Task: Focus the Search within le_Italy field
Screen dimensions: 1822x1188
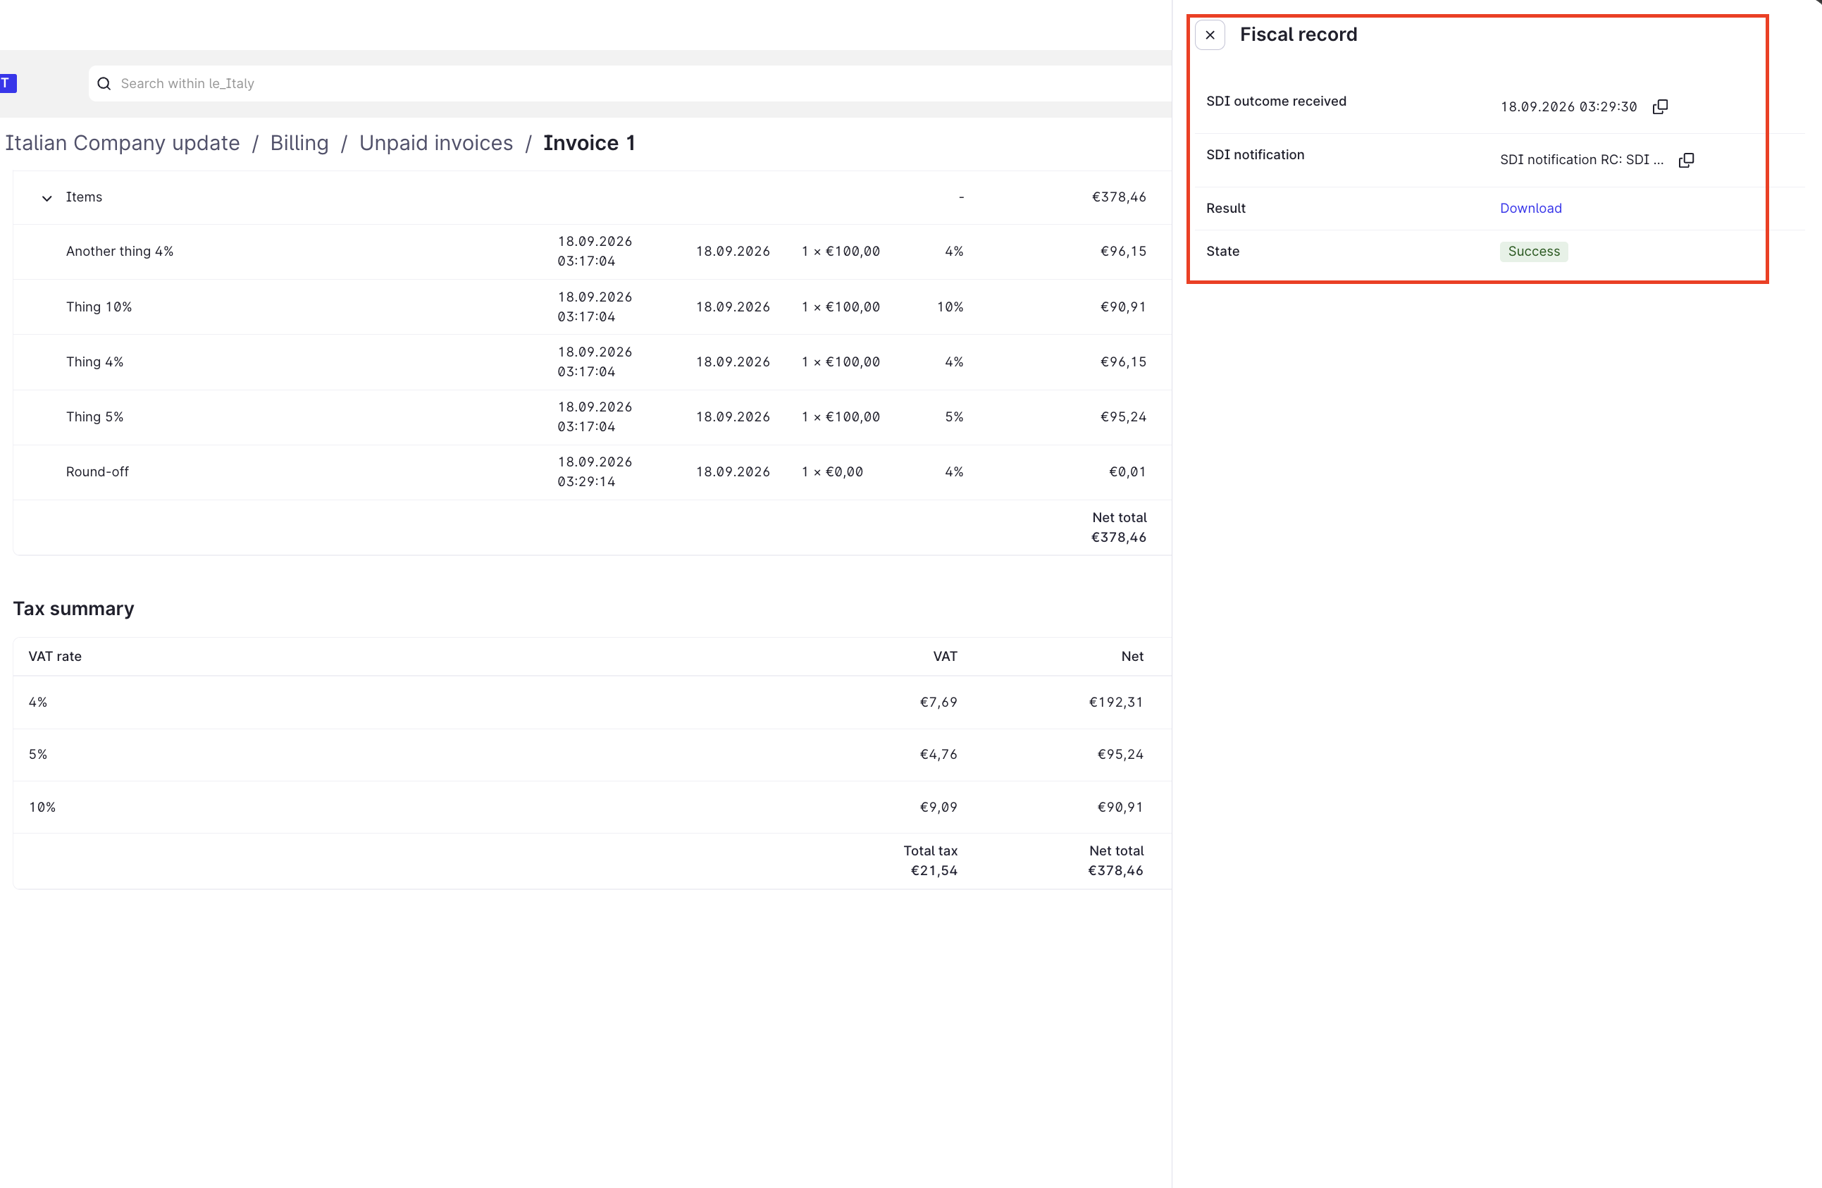Action: [x=629, y=83]
